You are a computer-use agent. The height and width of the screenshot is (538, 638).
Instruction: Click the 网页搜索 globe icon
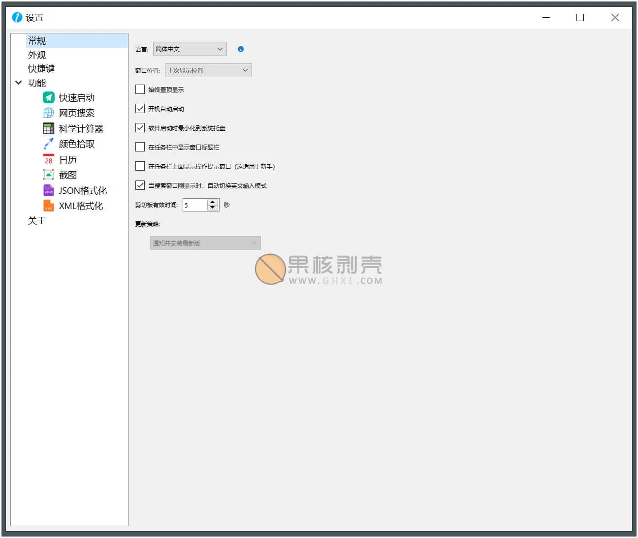tap(48, 113)
